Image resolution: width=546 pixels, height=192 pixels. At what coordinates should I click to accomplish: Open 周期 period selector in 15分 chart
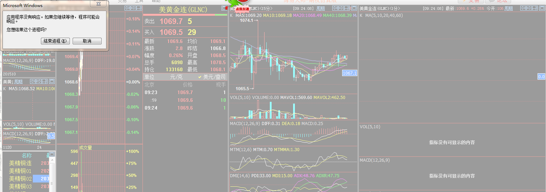point(321,8)
